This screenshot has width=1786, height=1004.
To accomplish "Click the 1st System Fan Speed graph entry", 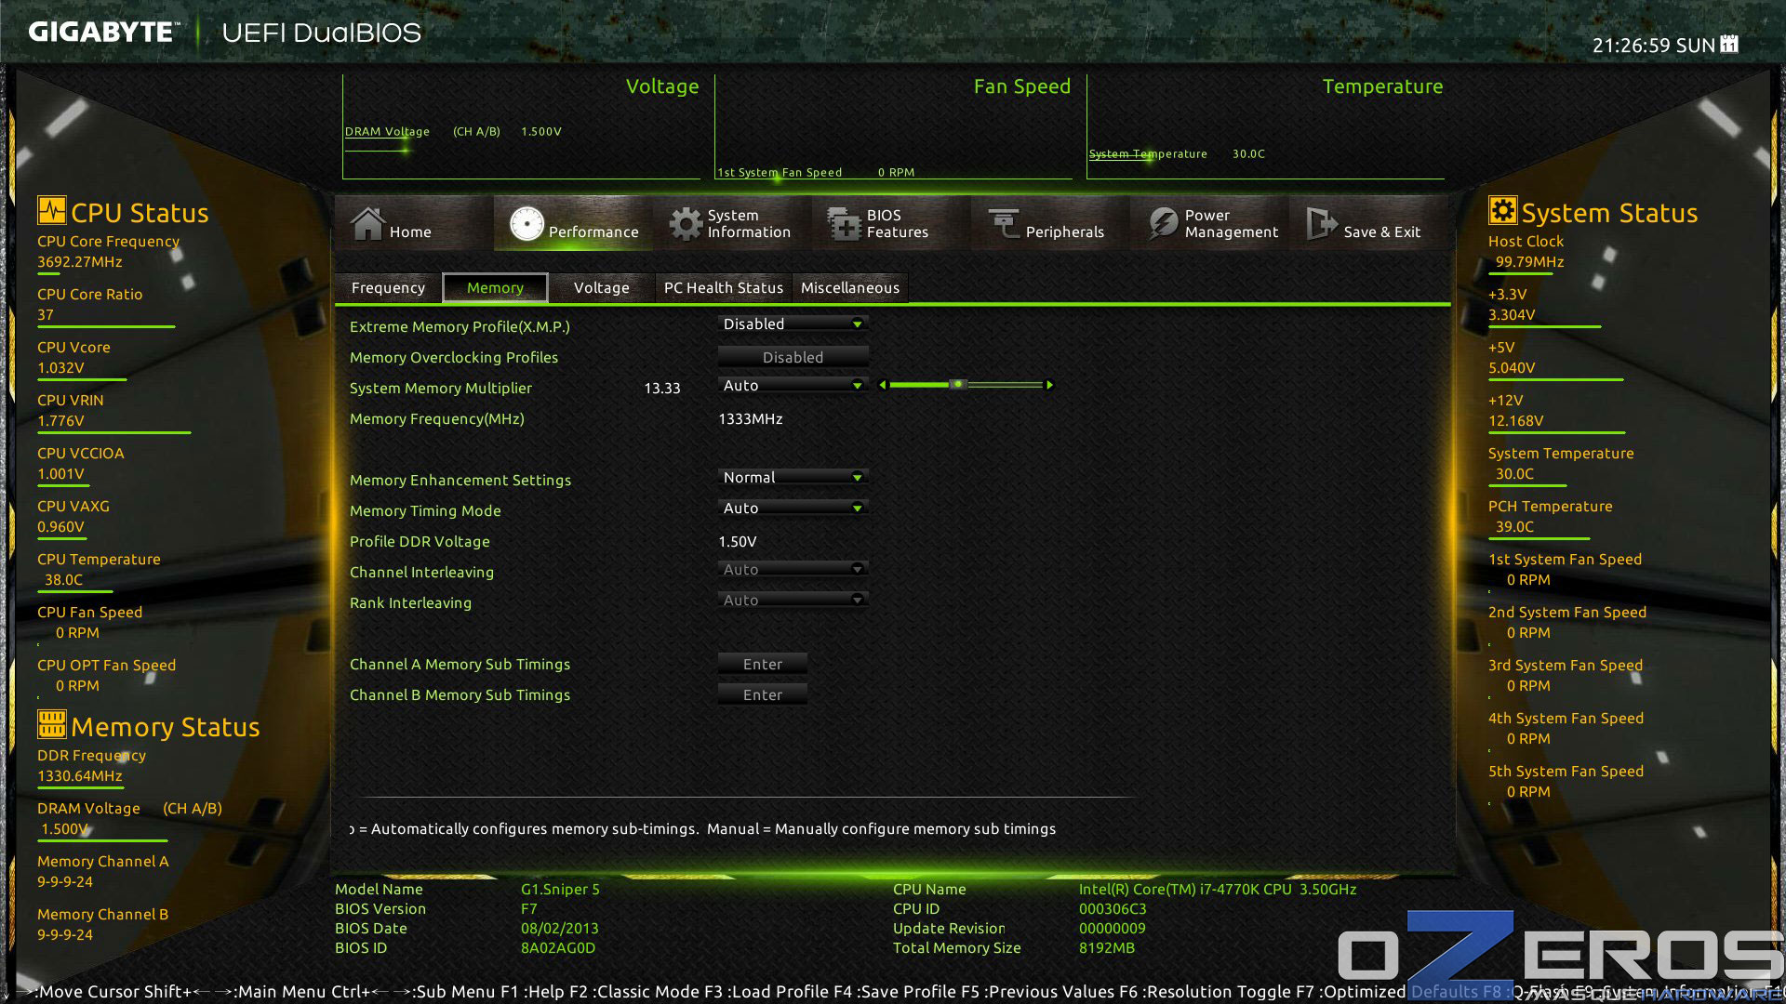I will (816, 172).
